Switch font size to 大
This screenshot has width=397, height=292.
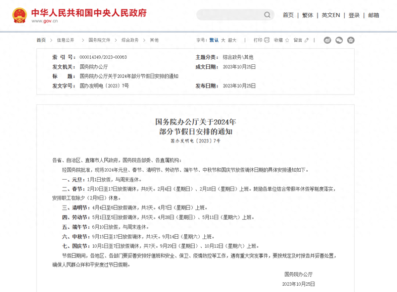click(x=223, y=40)
